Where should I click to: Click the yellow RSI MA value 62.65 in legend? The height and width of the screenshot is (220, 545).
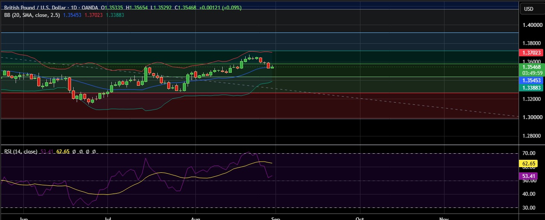(63, 152)
